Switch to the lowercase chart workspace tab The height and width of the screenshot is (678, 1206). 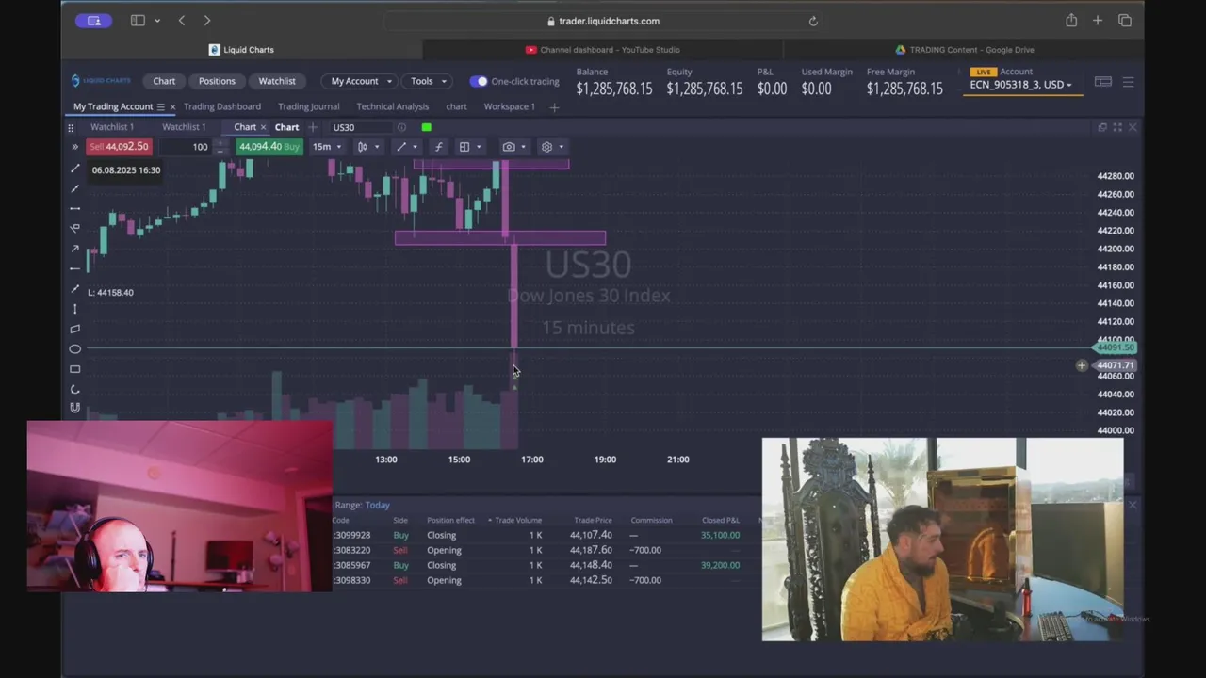pyautogui.click(x=456, y=106)
